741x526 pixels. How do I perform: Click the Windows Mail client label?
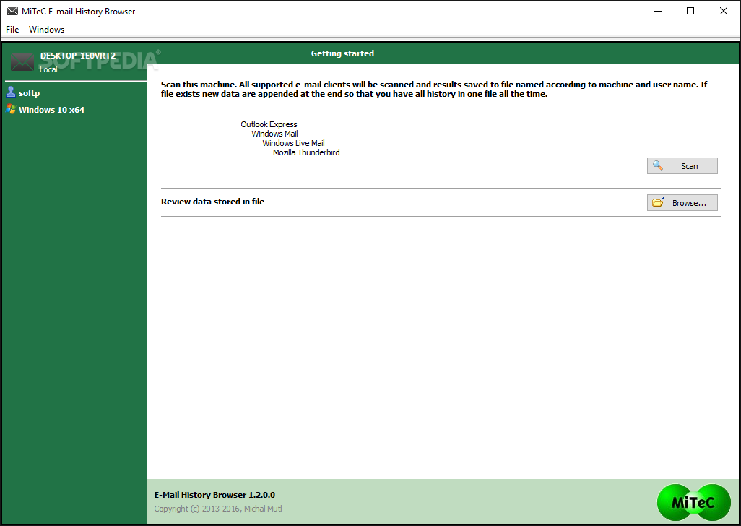[274, 134]
